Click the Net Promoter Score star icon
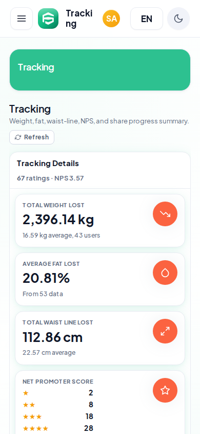This screenshot has width=200, height=434. pos(165,390)
